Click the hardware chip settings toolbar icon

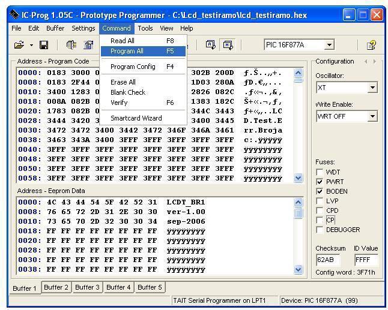click(71, 45)
